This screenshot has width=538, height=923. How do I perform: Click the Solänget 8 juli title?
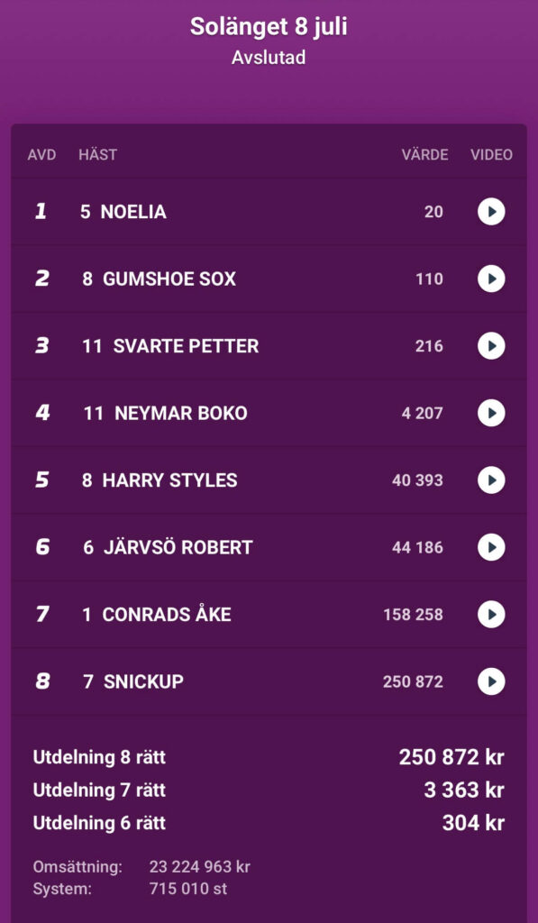269,27
